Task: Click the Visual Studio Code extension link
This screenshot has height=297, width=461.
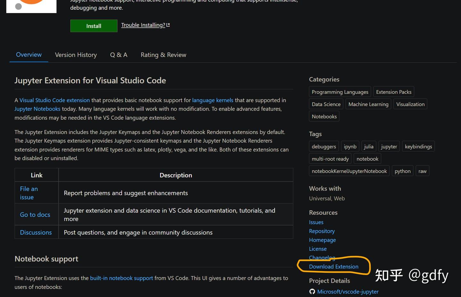Action: click(55, 100)
